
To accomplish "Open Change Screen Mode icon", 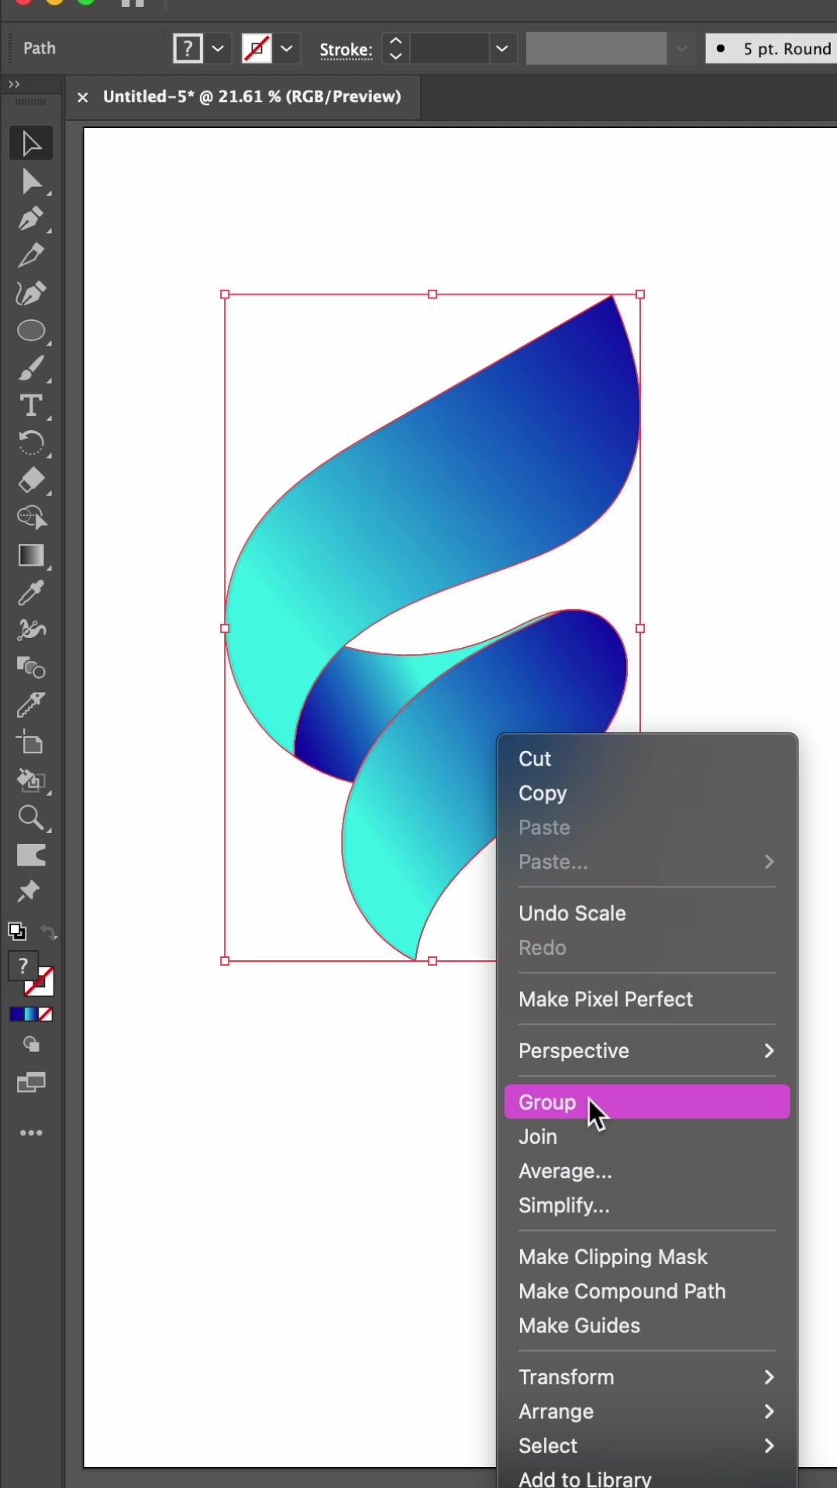I will [31, 1083].
